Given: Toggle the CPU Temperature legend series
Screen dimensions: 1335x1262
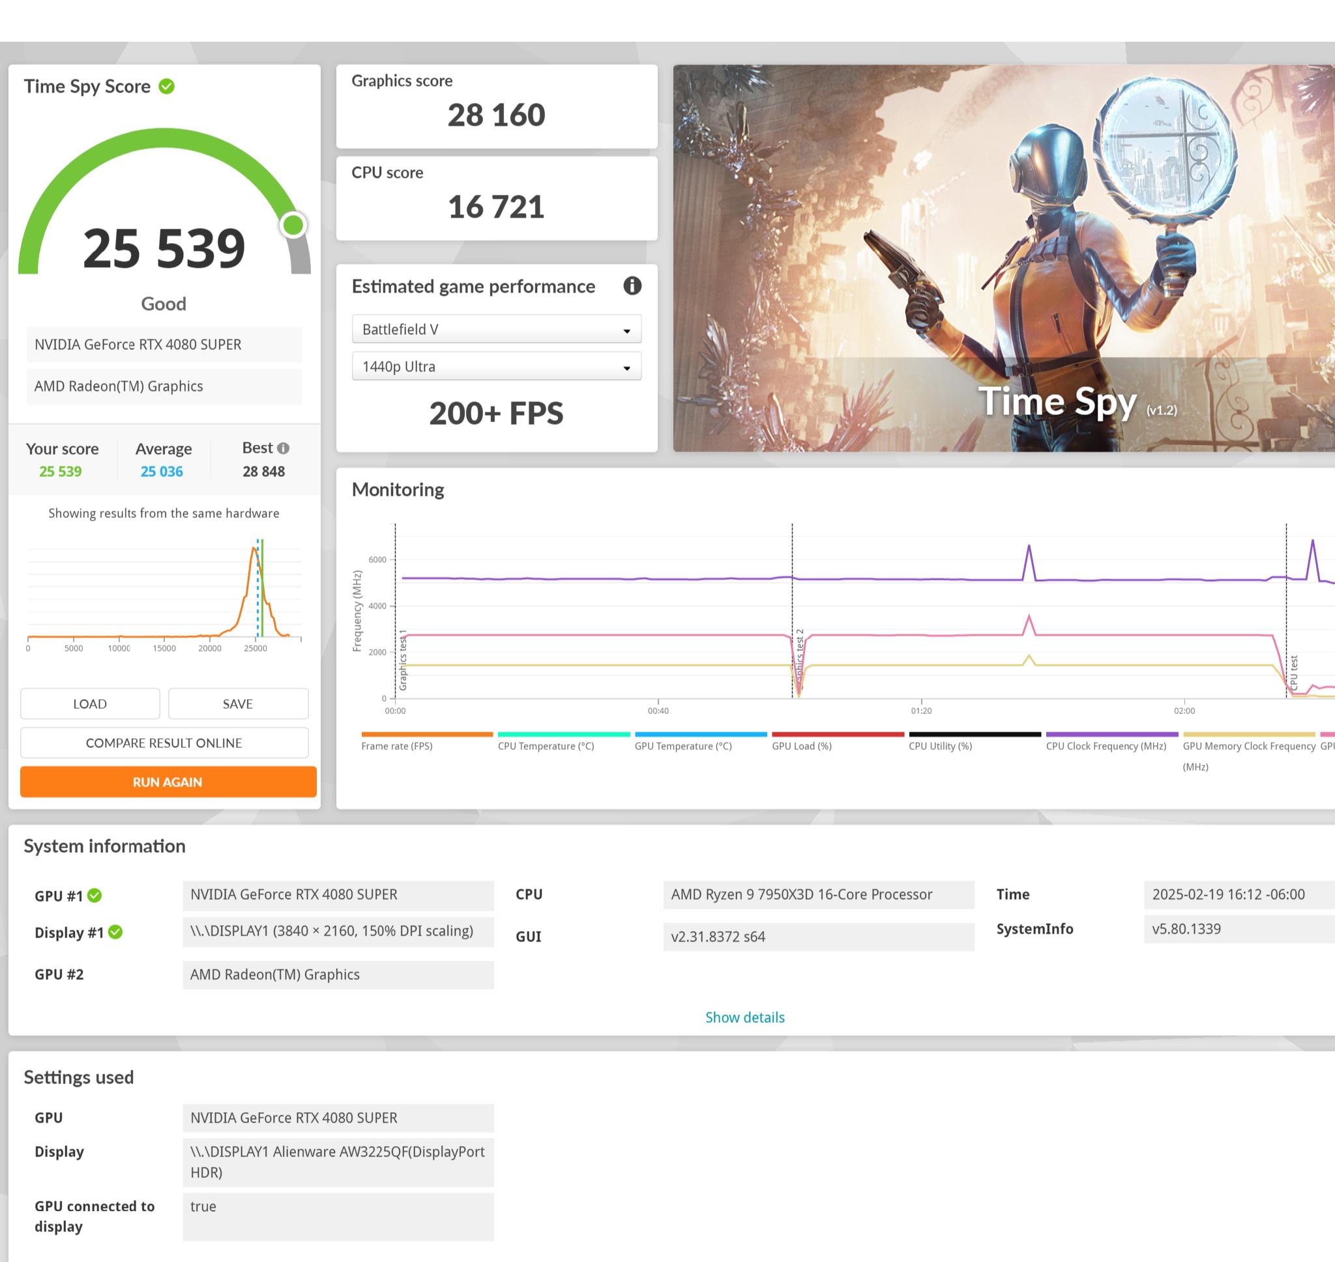Looking at the screenshot, I should [x=564, y=741].
